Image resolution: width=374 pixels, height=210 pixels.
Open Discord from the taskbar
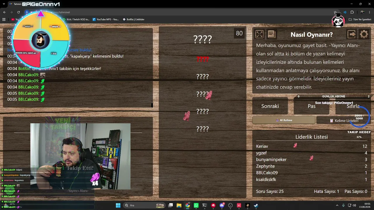click(222, 205)
